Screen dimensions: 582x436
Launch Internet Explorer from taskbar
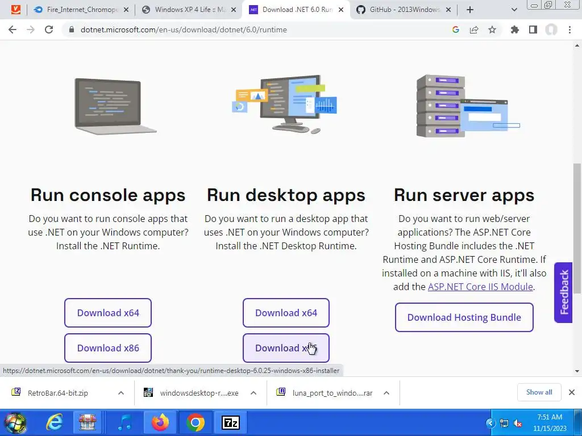click(54, 422)
